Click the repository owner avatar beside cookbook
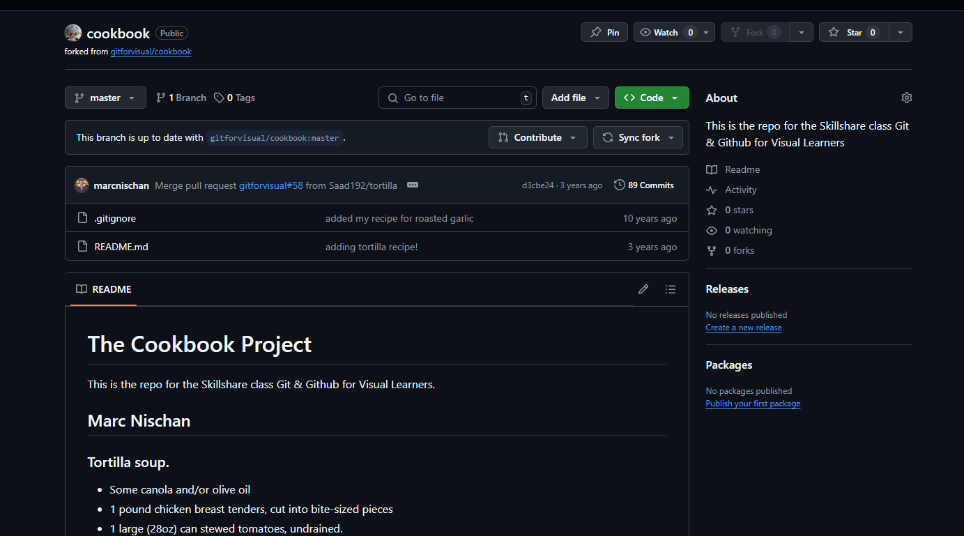The height and width of the screenshot is (536, 964). [x=73, y=33]
